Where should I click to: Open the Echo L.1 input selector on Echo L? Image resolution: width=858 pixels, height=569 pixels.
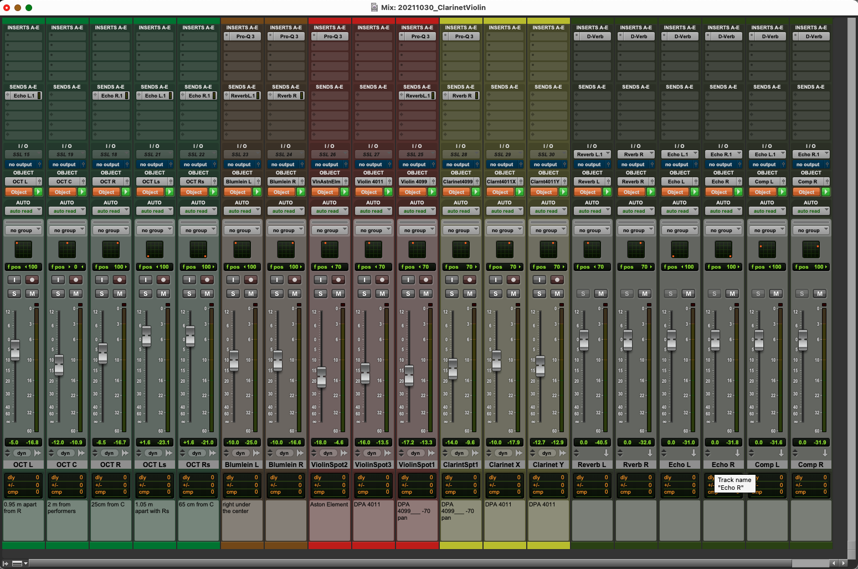(x=680, y=154)
